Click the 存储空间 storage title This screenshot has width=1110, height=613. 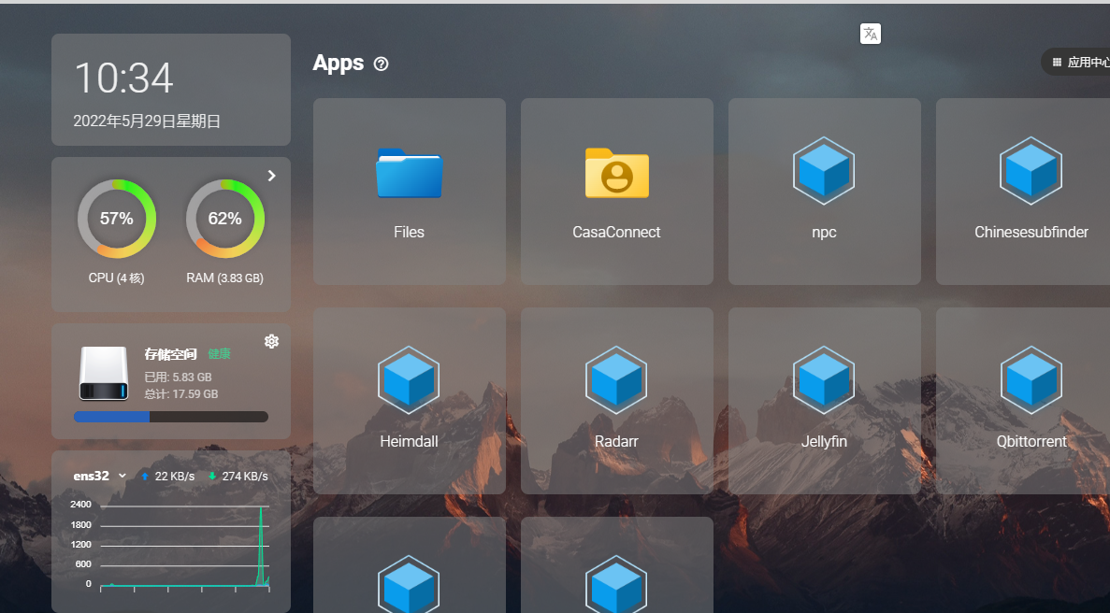click(170, 353)
